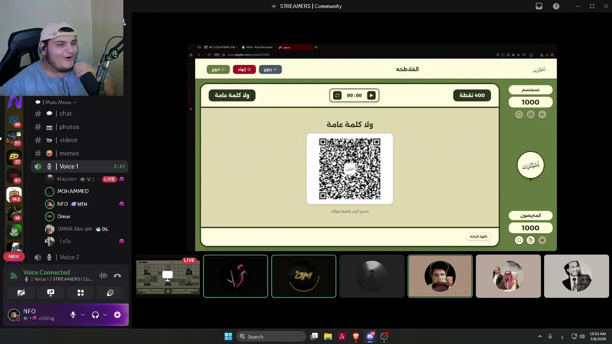Click the QR code image in stream
The image size is (612, 344).
(350, 169)
